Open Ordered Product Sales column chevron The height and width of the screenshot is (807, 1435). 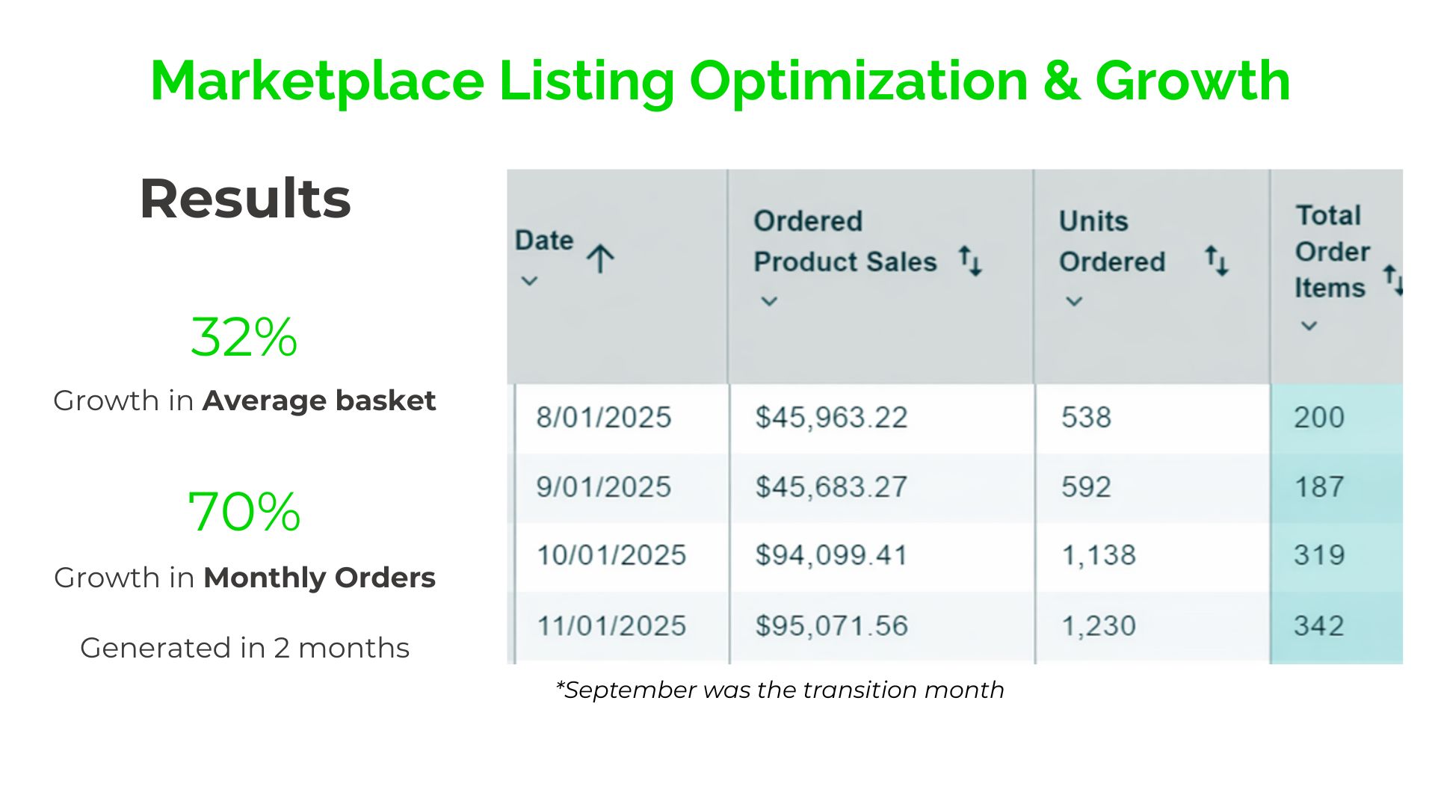(769, 302)
